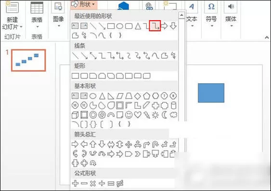The image size is (271, 191).
Task: Select the pie shape
Action: [x=93, y=105]
